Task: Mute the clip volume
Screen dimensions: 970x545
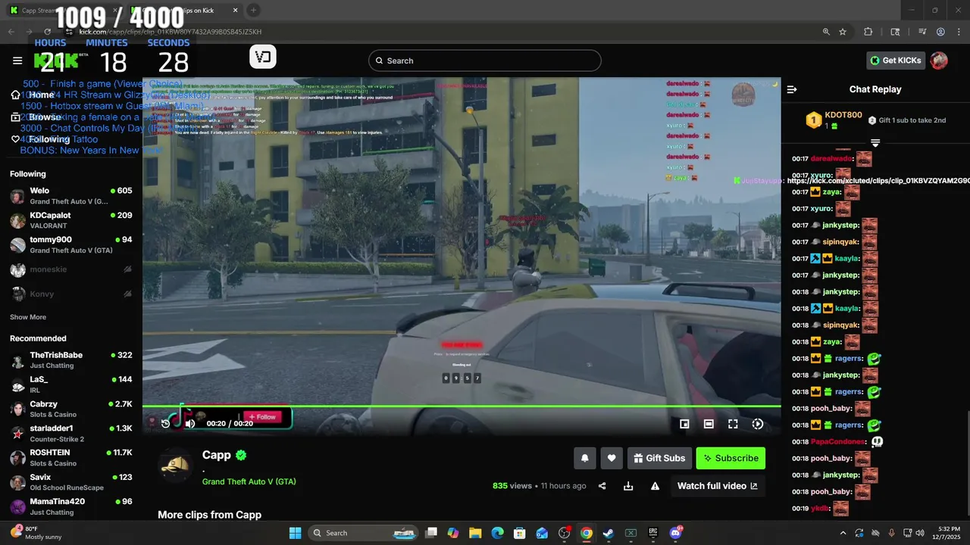Action: click(190, 423)
